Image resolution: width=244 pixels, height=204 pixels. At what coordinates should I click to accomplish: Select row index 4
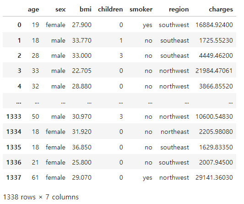tap(19, 86)
